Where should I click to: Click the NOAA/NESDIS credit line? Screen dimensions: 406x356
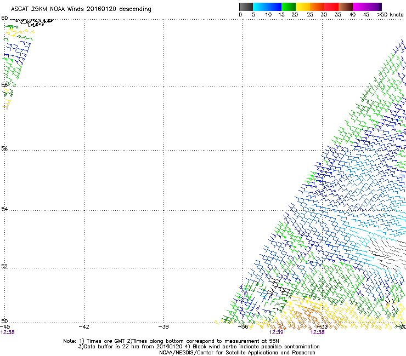pos(237,353)
